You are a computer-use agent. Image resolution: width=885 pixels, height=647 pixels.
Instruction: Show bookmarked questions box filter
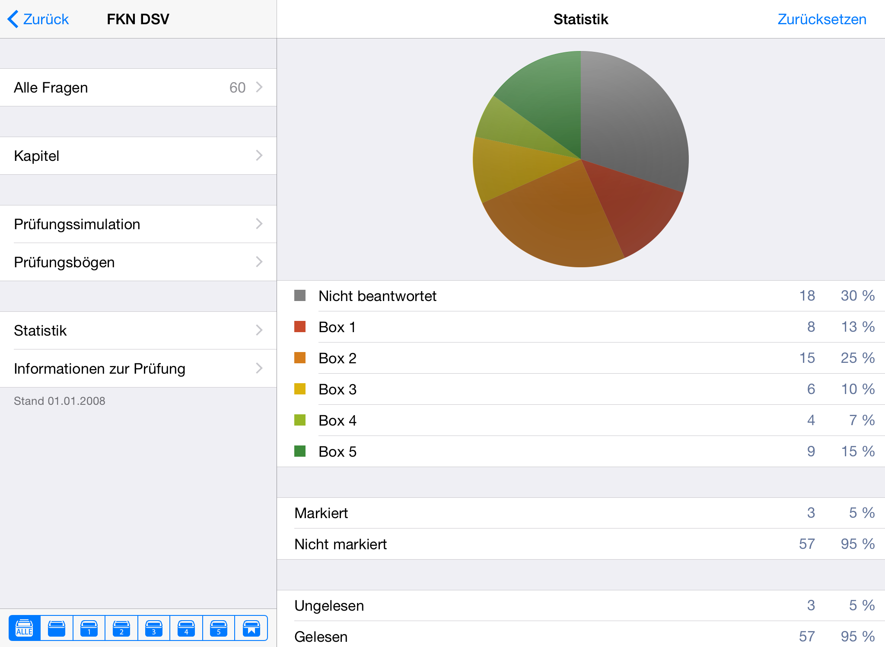[251, 628]
